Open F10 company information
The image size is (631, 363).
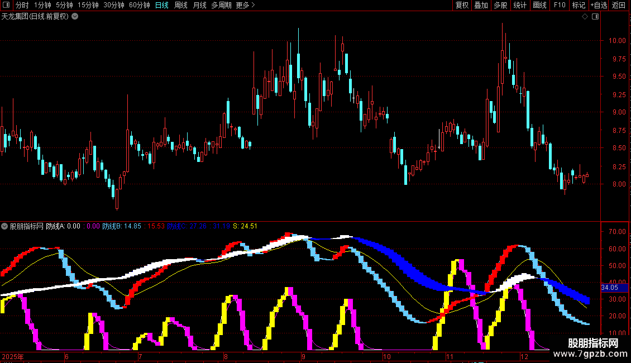(560, 5)
